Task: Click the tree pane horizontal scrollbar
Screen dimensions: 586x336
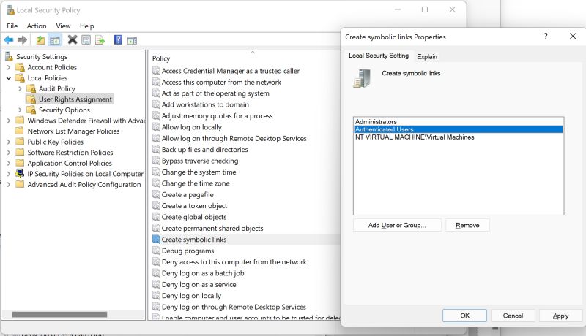Action: coord(59,315)
